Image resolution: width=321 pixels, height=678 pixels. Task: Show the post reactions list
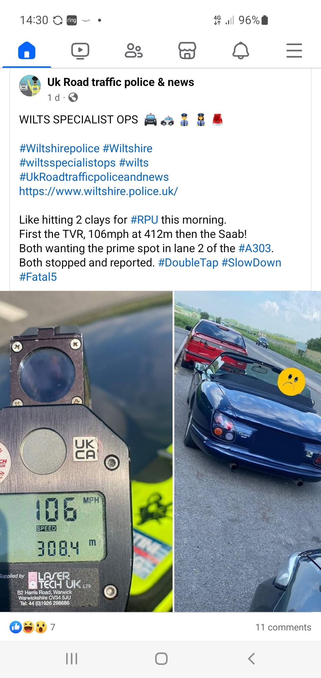pyautogui.click(x=32, y=627)
